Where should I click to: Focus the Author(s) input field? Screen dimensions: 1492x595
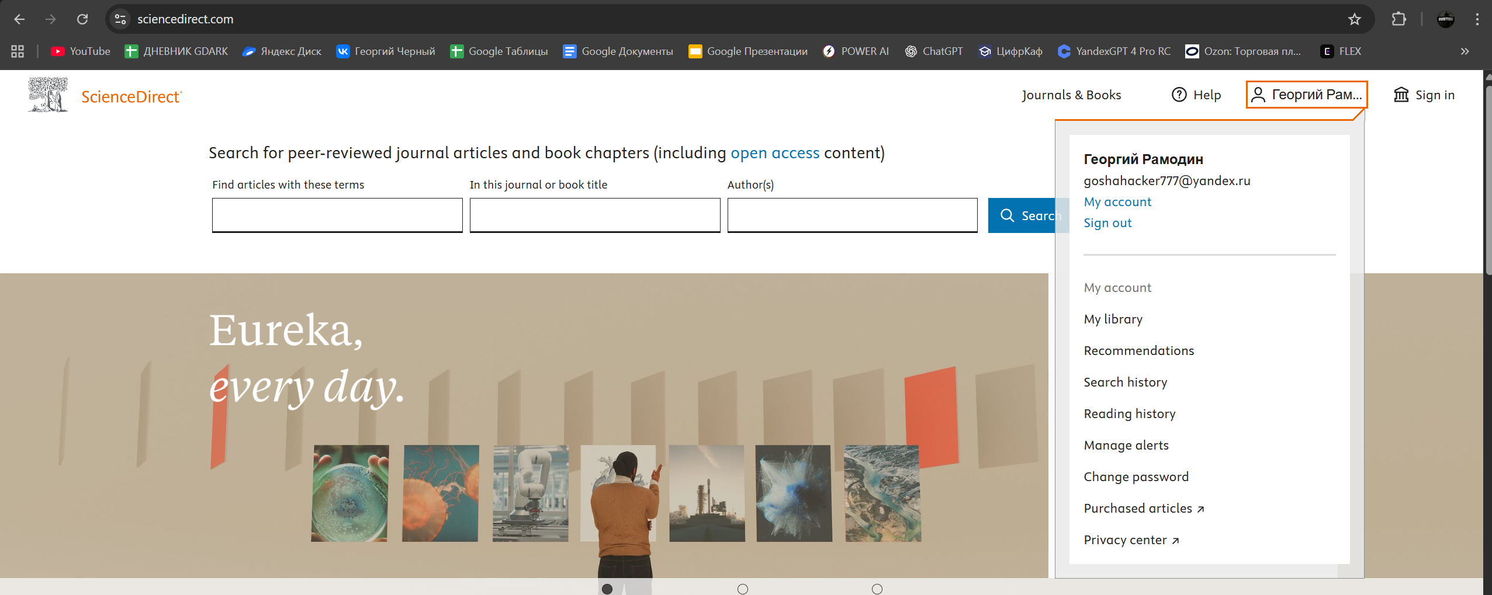pyautogui.click(x=851, y=215)
